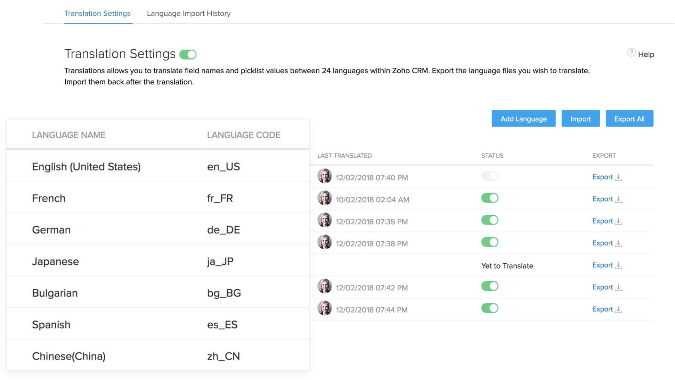The image size is (675, 380).
Task: Click user avatar beside 12/02/2018 07:40 PM
Action: click(325, 176)
